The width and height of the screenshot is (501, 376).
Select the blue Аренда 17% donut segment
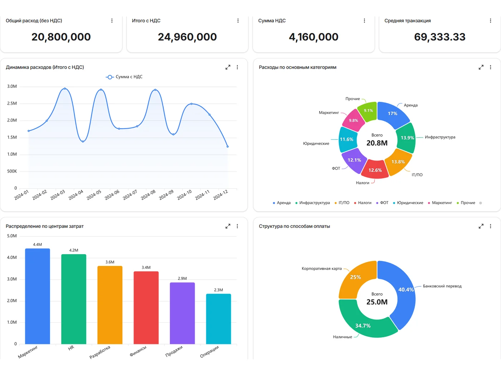pyautogui.click(x=393, y=114)
